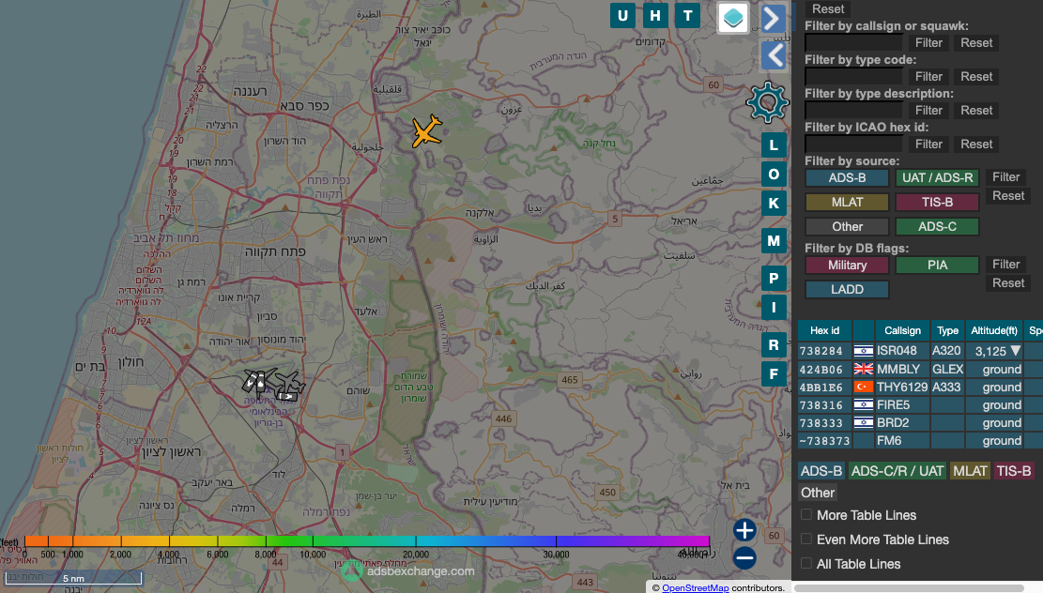Viewport: 1043px width, 593px height.
Task: Toggle the TIS-B source filter
Action: coord(937,202)
